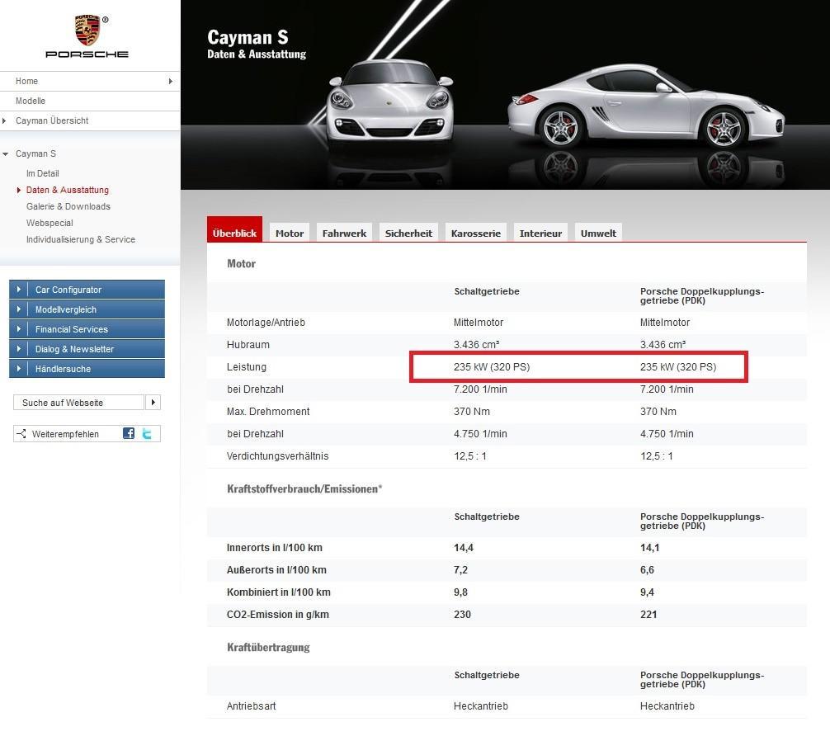Click the Car Configurator arrow icon
Screen dimensions: 830x736
pos(18,290)
